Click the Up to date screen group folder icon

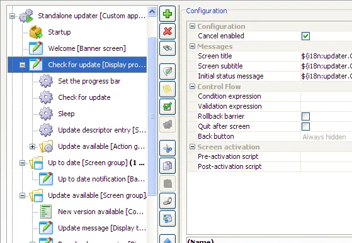coord(36,163)
